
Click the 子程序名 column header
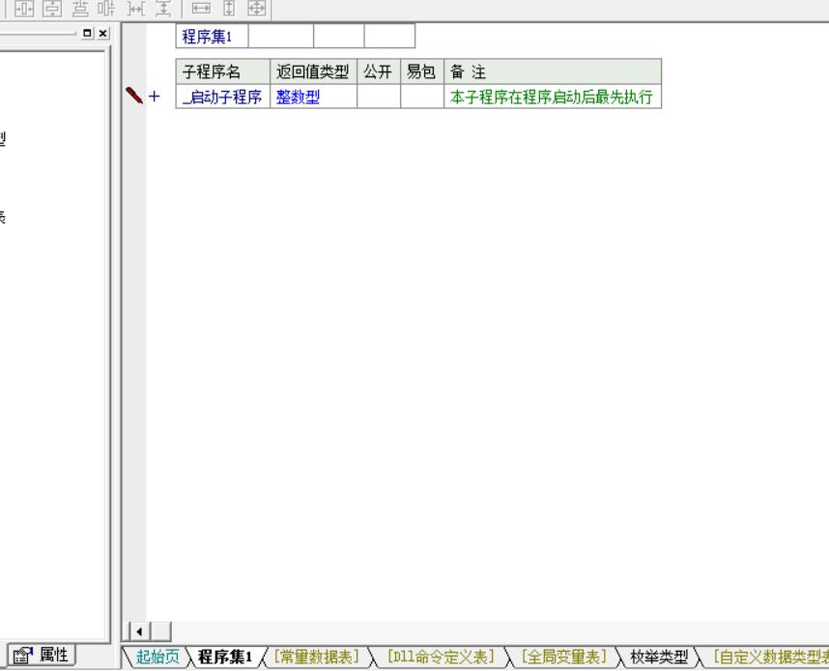(222, 71)
